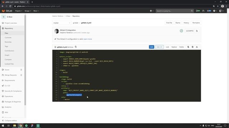Open the GitLab logo home link
The image size is (229, 128).
coord(7,11)
